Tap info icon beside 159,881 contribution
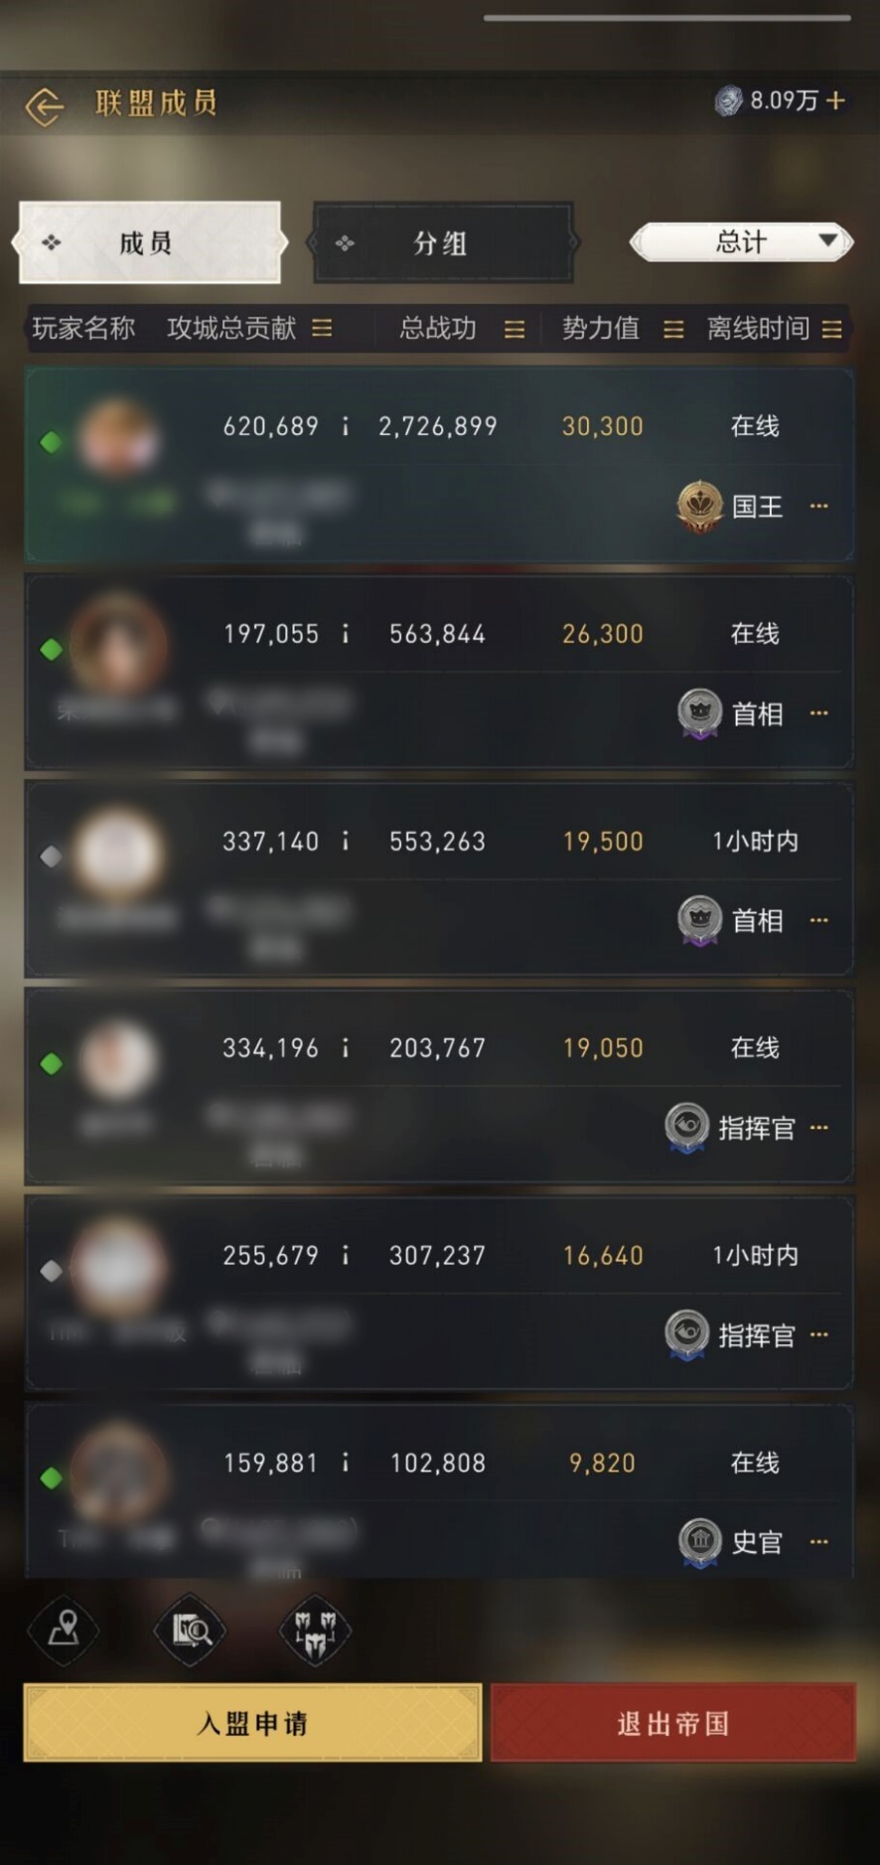The height and width of the screenshot is (1865, 880). pos(346,1463)
